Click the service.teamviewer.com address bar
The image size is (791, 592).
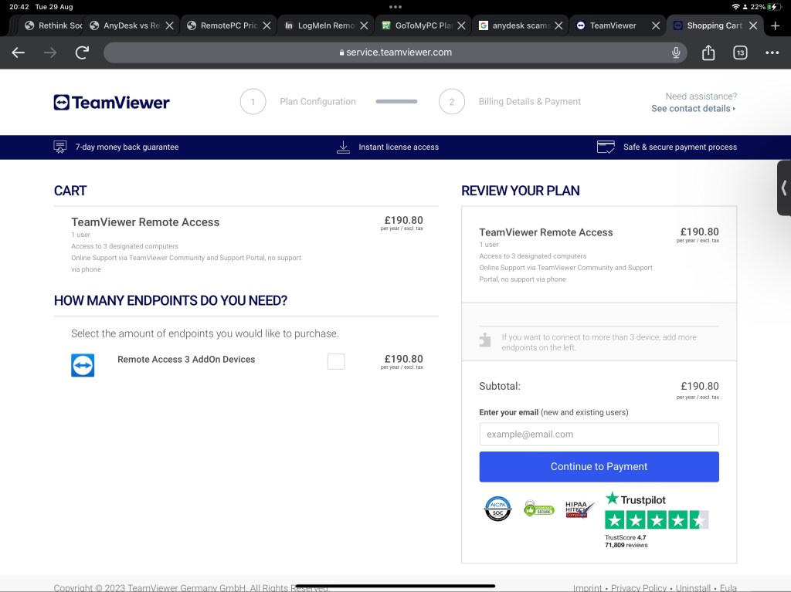pos(395,52)
